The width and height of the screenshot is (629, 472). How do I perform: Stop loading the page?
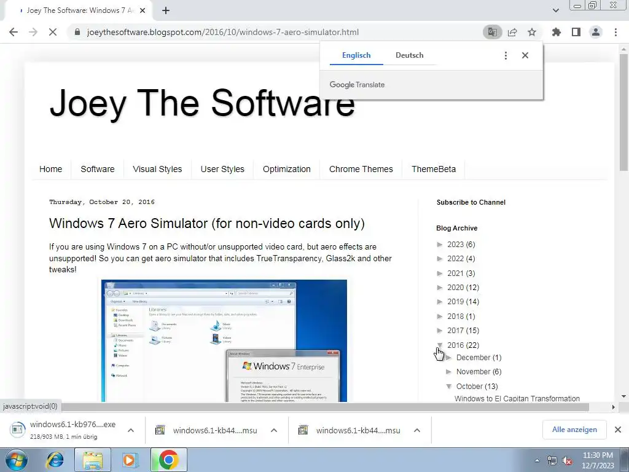click(53, 32)
